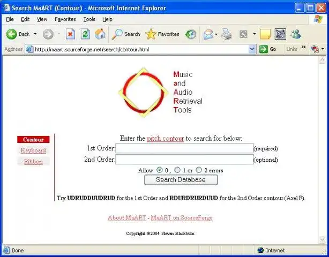329x257 pixels.
Task: Expand the Links toolbar chevron
Action: click(303, 47)
